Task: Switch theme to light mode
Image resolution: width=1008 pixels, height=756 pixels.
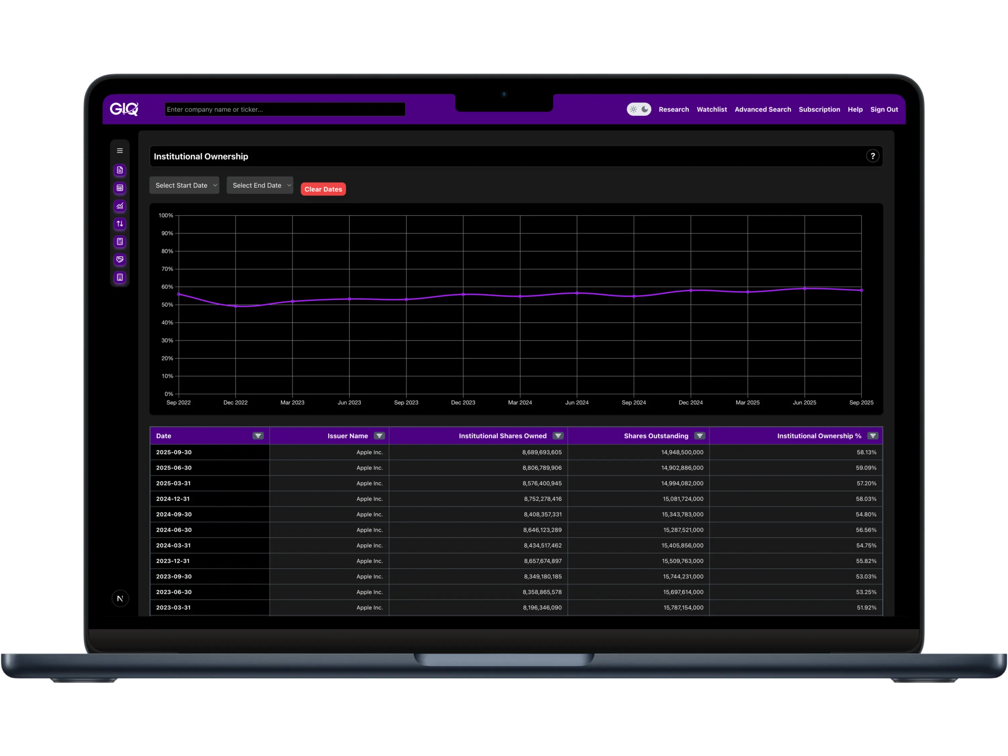Action: (x=633, y=109)
